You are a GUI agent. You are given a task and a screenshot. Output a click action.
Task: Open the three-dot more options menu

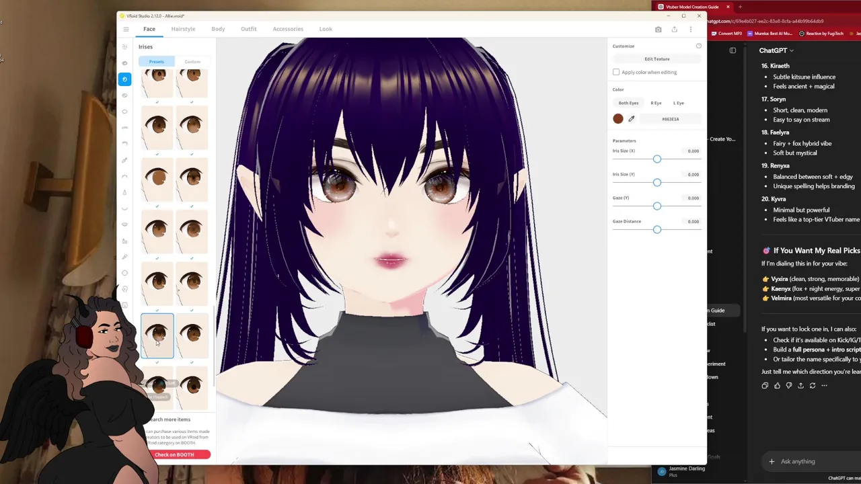coord(690,29)
